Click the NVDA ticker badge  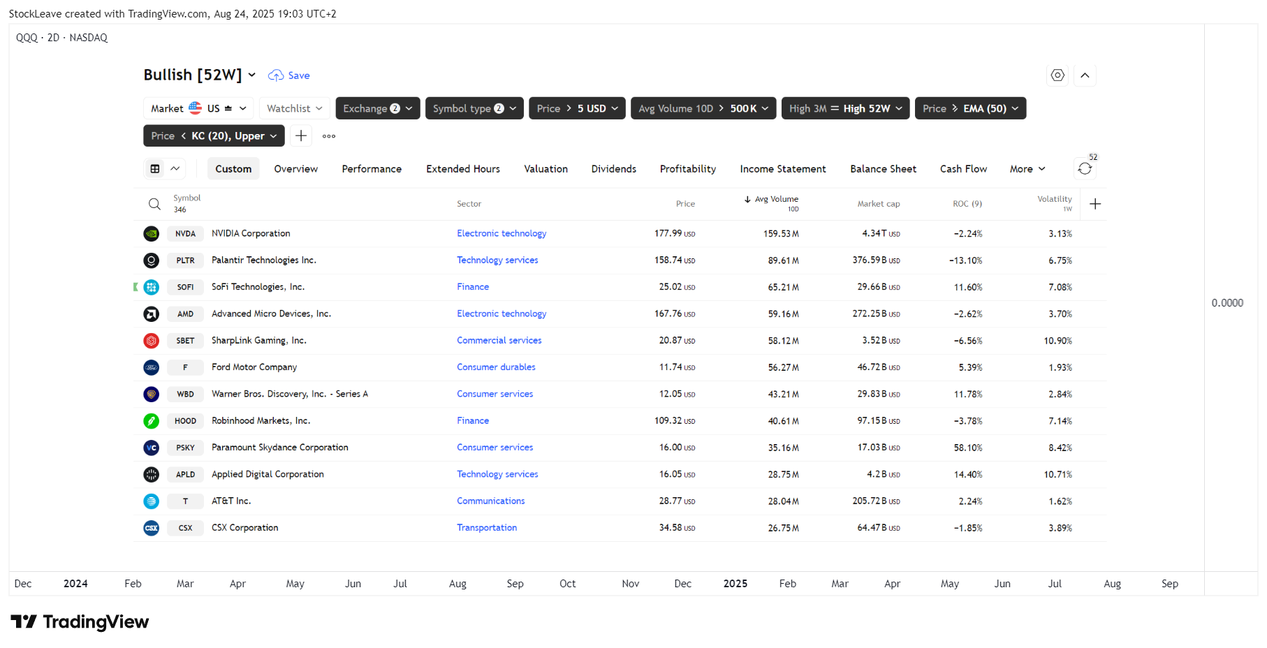[185, 234]
